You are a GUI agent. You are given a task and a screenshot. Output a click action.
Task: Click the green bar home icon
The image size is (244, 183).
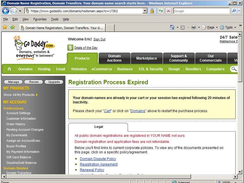(x=9, y=69)
